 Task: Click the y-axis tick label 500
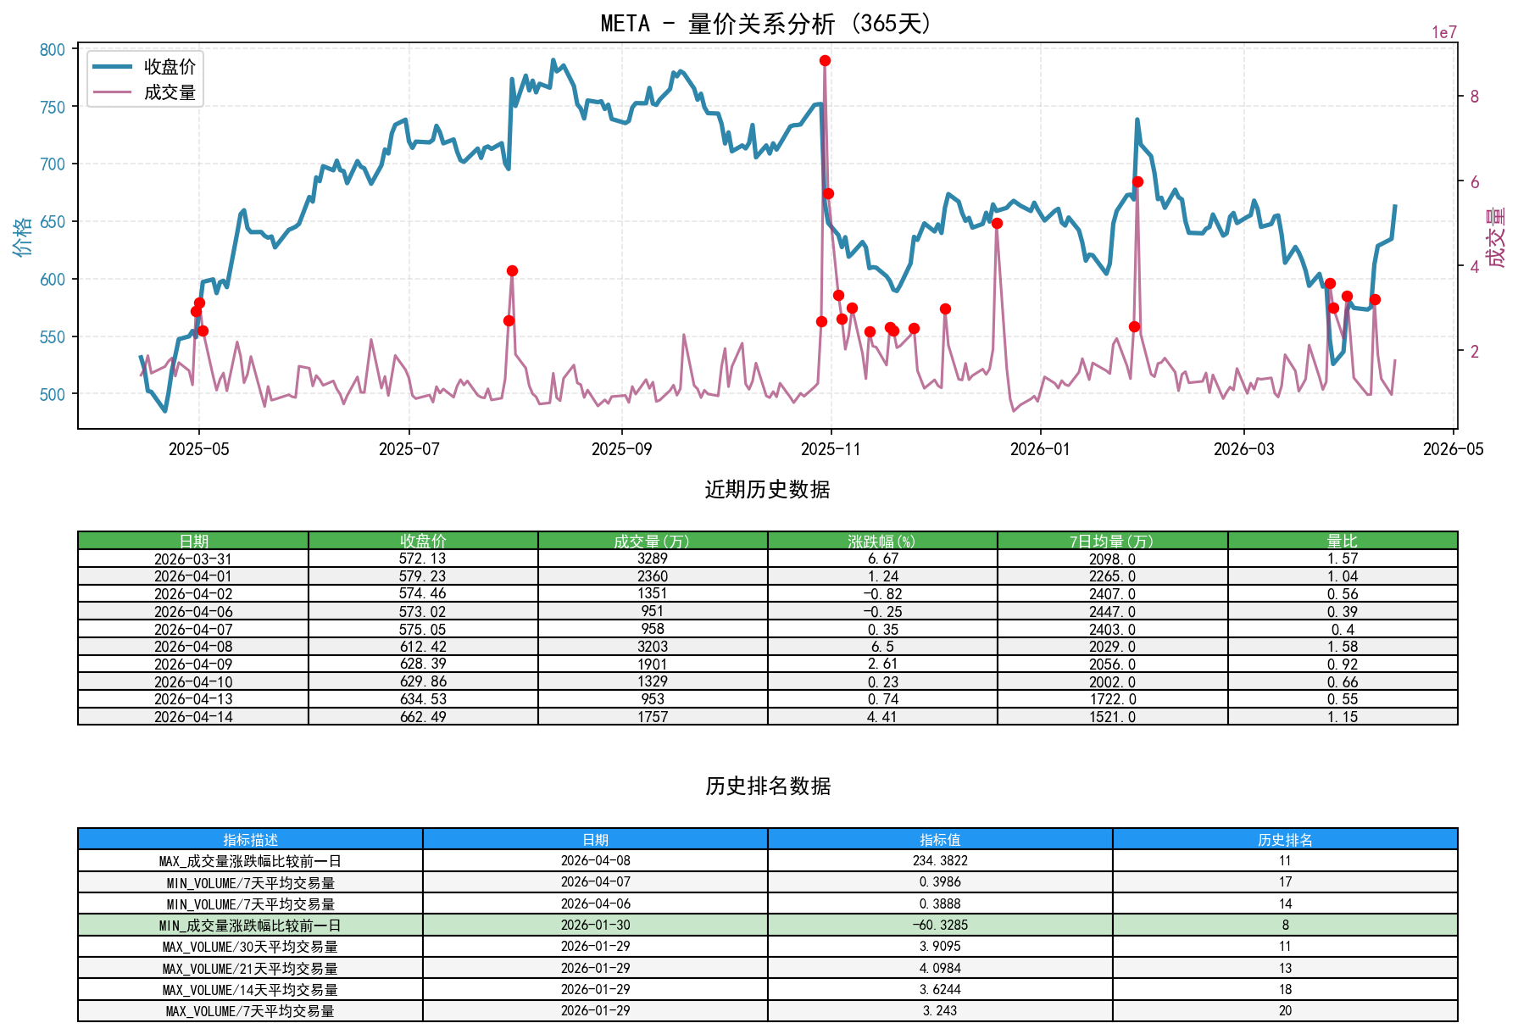53,395
